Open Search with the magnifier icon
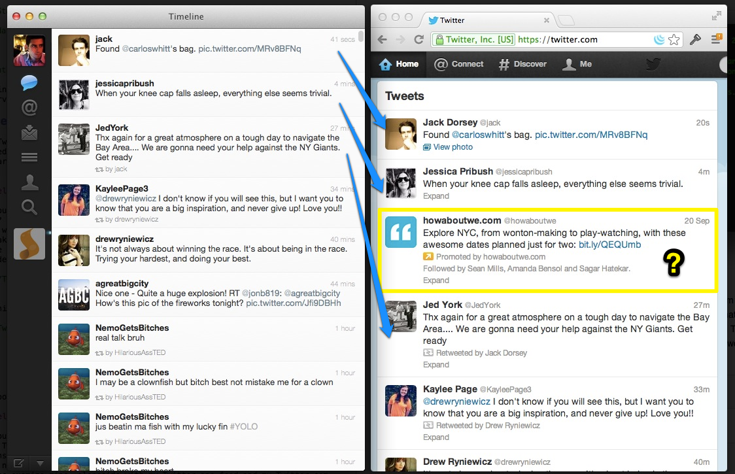 pos(29,207)
